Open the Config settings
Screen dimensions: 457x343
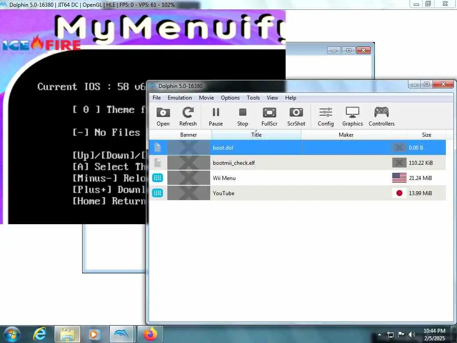(325, 117)
